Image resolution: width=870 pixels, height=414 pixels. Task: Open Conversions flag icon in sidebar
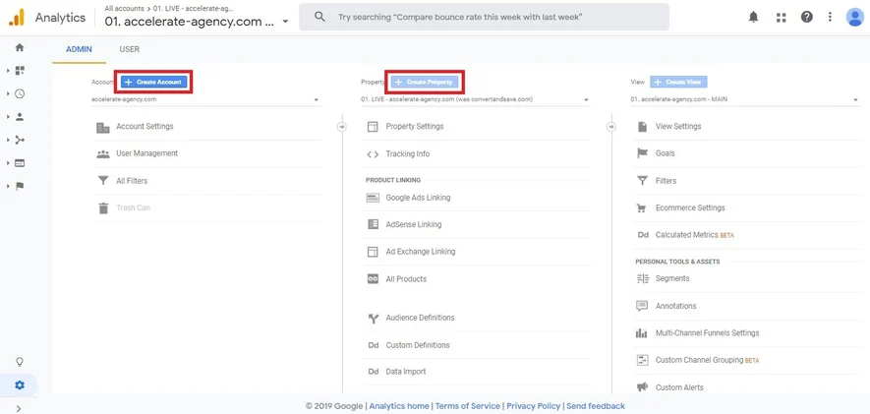point(20,186)
